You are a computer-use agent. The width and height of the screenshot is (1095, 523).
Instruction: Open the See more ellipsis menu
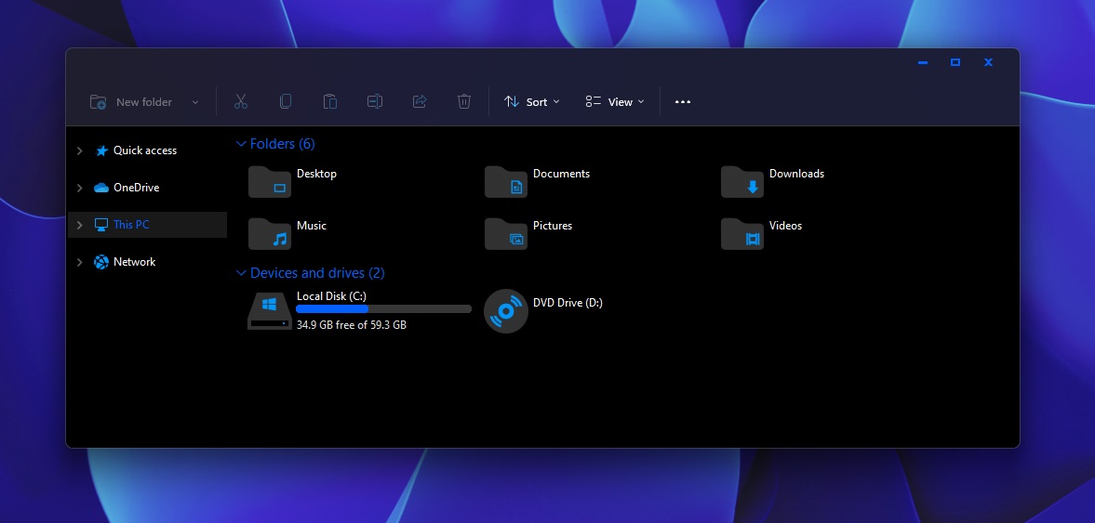pyautogui.click(x=683, y=102)
